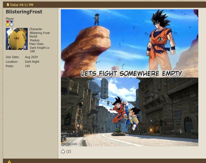This screenshot has height=163, width=206.
Task: Click the silver medal badge under Player
Action: point(12,23)
